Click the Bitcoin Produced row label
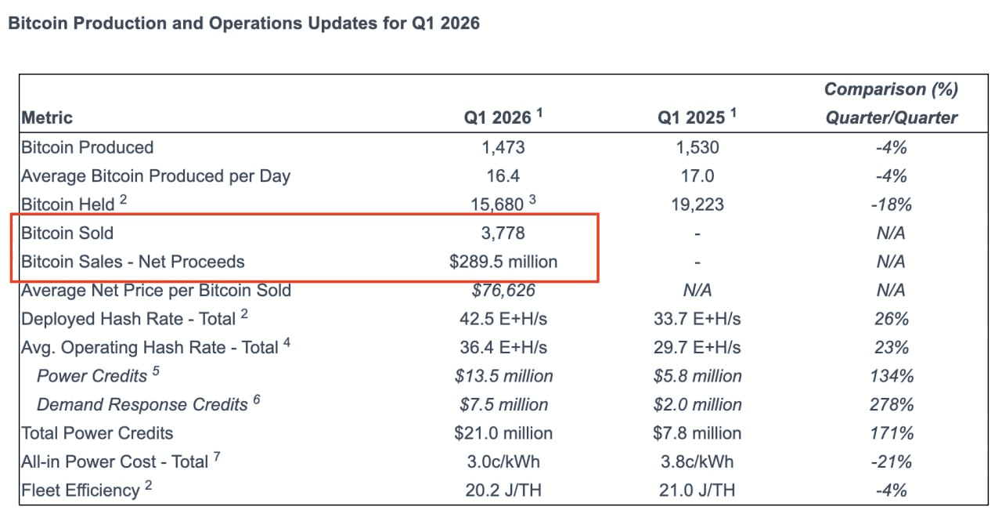Screen dimensions: 1002x510 coord(88,147)
